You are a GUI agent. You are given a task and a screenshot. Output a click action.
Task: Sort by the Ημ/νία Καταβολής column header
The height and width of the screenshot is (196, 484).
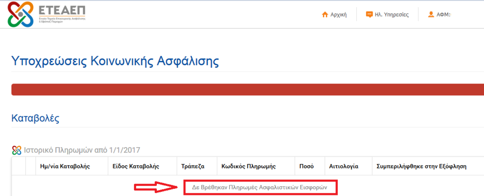click(x=66, y=167)
